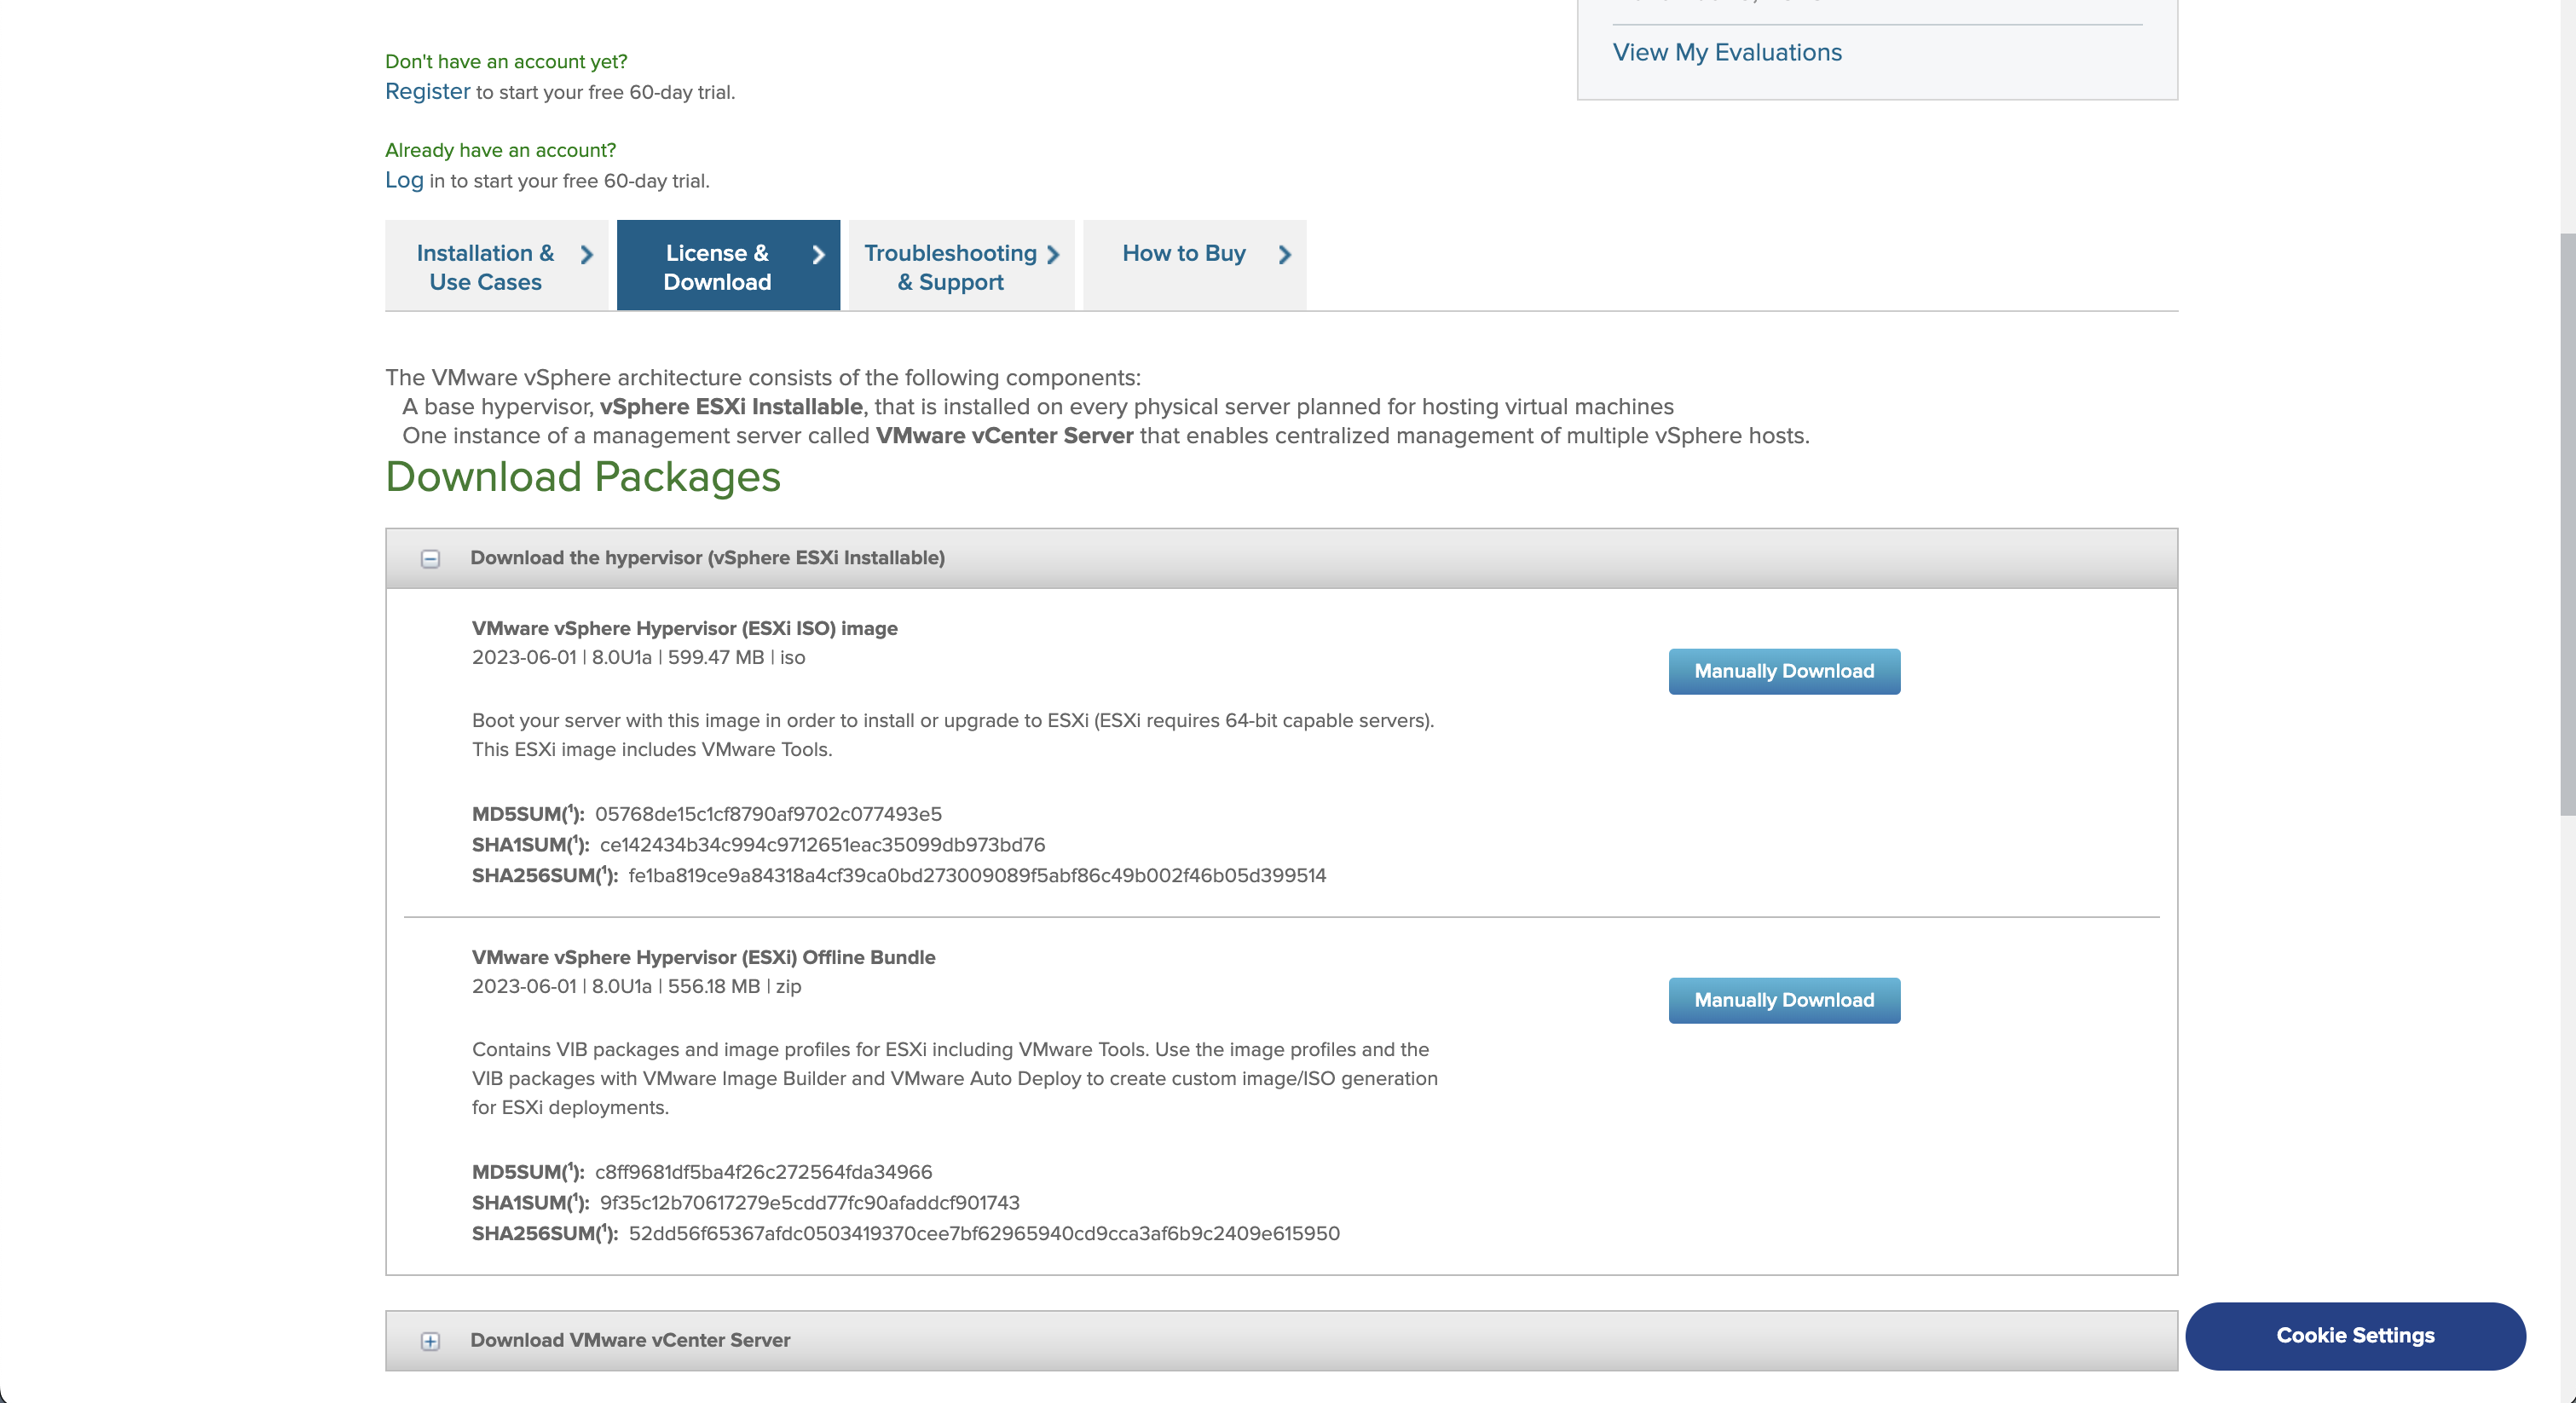Click the Offline Bundle MD5SUM hash value

coord(763,1172)
